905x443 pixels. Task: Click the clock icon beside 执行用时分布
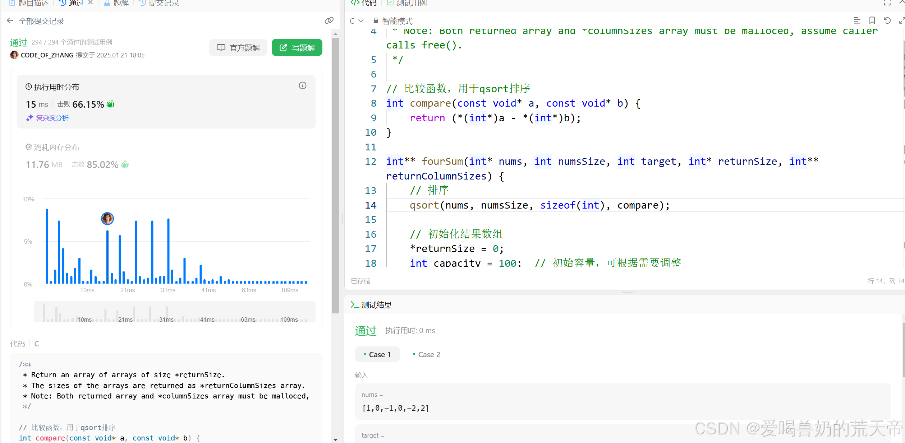pos(29,87)
